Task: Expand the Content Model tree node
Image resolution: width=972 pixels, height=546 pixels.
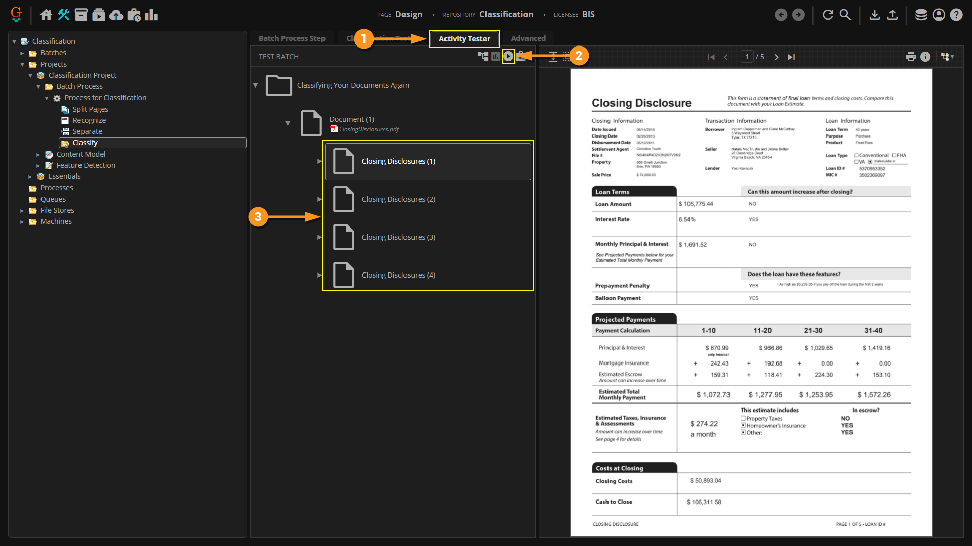Action: (38, 155)
